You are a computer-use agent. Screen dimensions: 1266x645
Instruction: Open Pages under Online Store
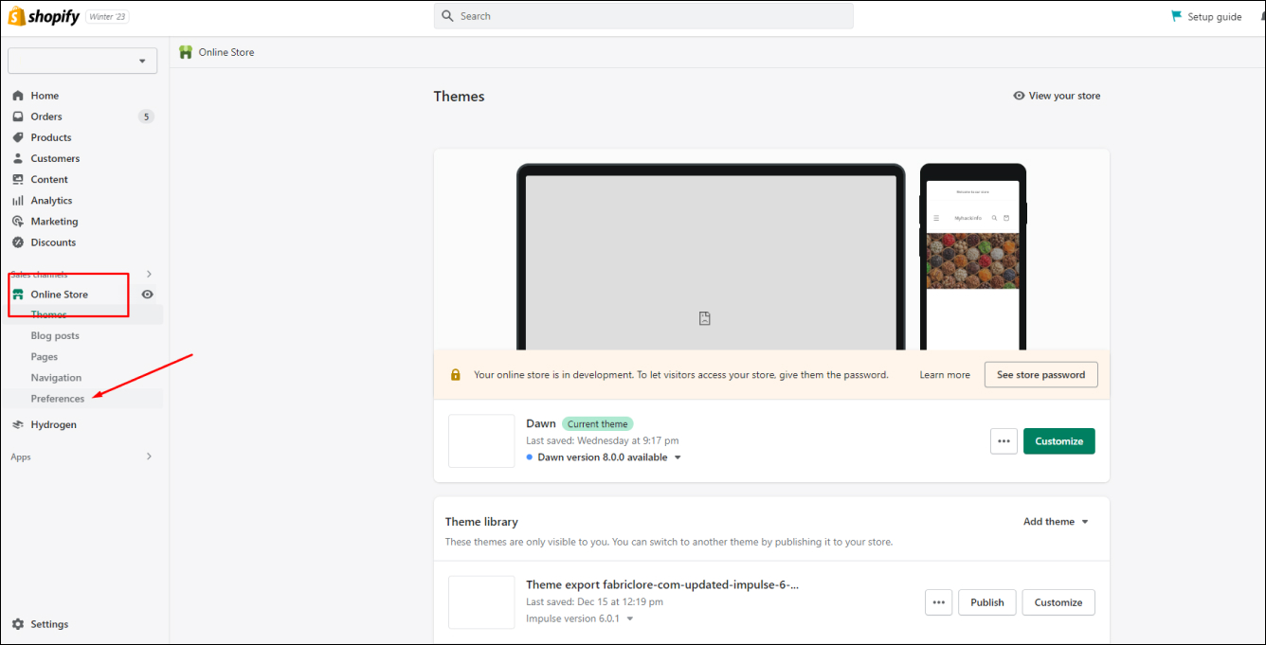[45, 357]
